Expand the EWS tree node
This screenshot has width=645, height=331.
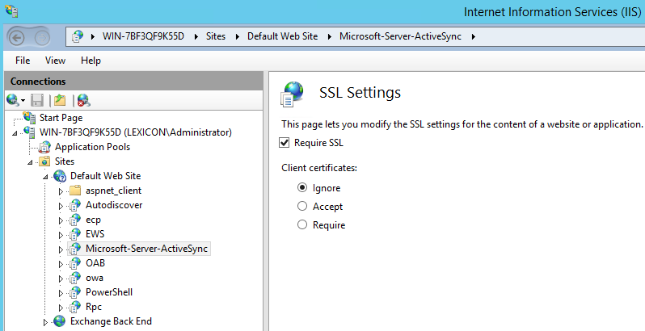[x=61, y=235]
